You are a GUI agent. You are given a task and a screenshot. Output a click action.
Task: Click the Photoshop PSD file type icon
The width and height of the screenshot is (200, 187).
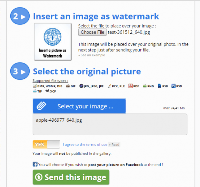click(174, 86)
